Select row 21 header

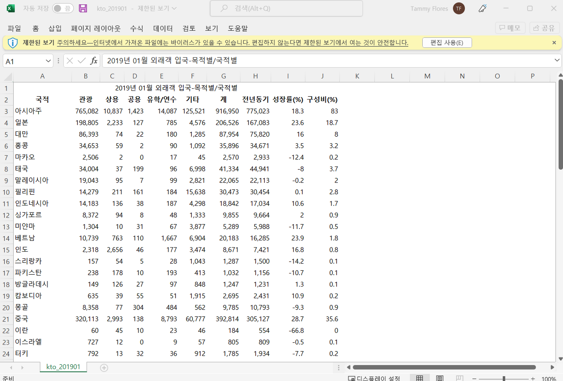click(7, 319)
